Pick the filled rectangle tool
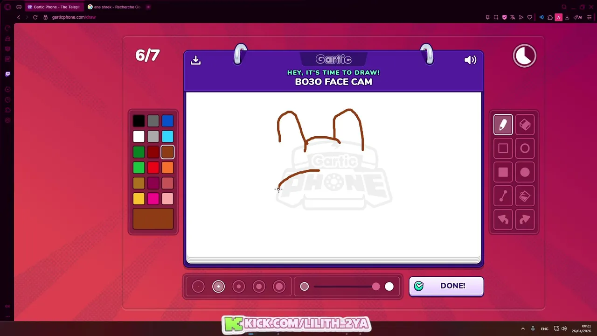This screenshot has width=597, height=336. pos(503,172)
